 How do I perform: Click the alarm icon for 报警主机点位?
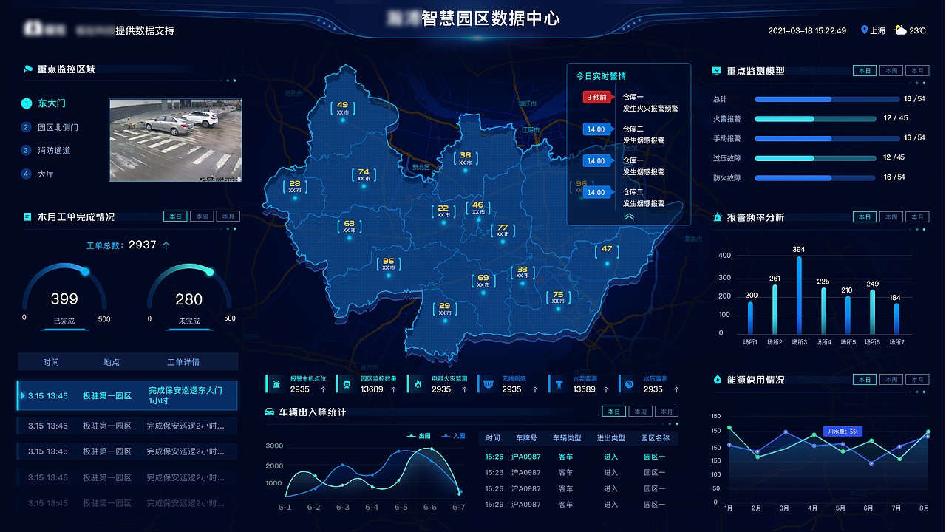276,384
